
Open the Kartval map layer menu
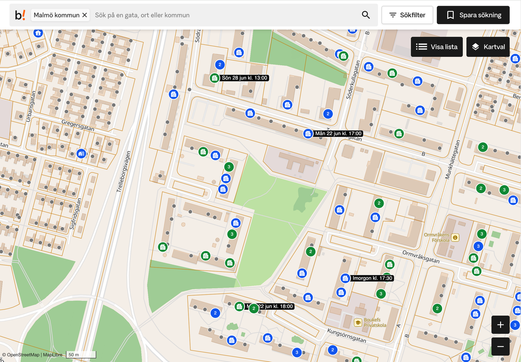click(x=488, y=47)
